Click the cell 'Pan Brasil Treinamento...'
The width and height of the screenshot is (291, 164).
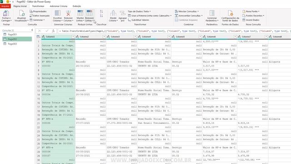click(154, 123)
